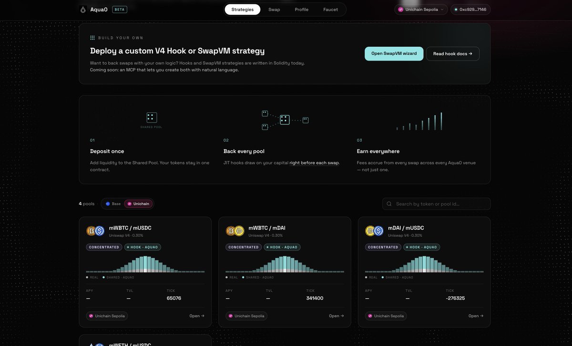Click the Build Your Own grid icon
The height and width of the screenshot is (346, 572).
click(x=92, y=38)
